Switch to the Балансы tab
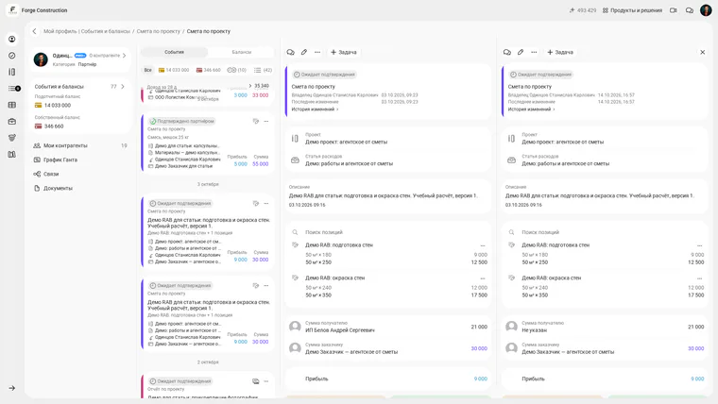 241,52
